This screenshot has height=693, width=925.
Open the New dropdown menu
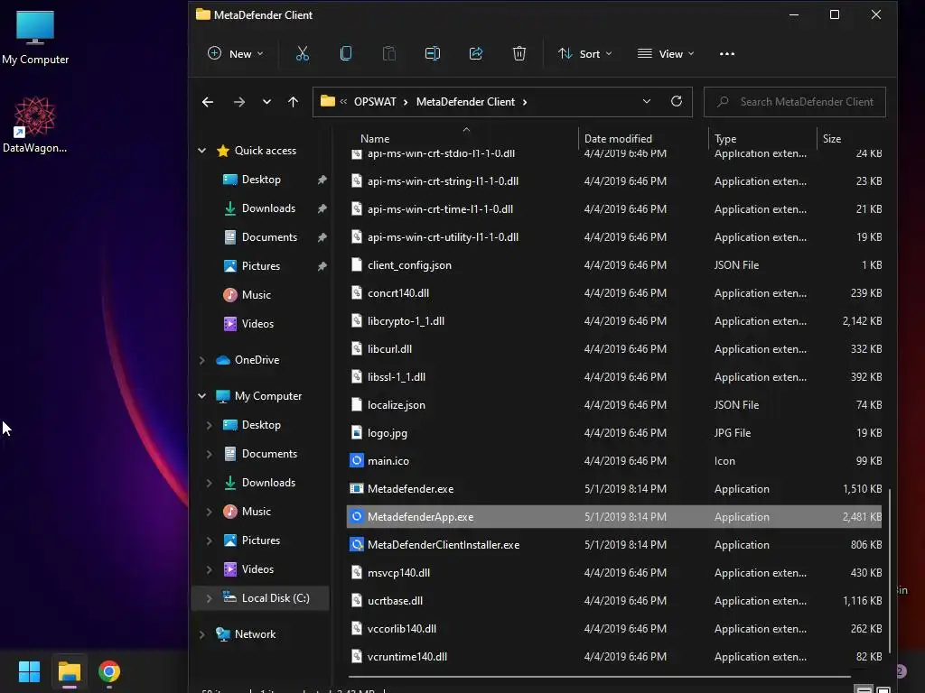pyautogui.click(x=236, y=53)
